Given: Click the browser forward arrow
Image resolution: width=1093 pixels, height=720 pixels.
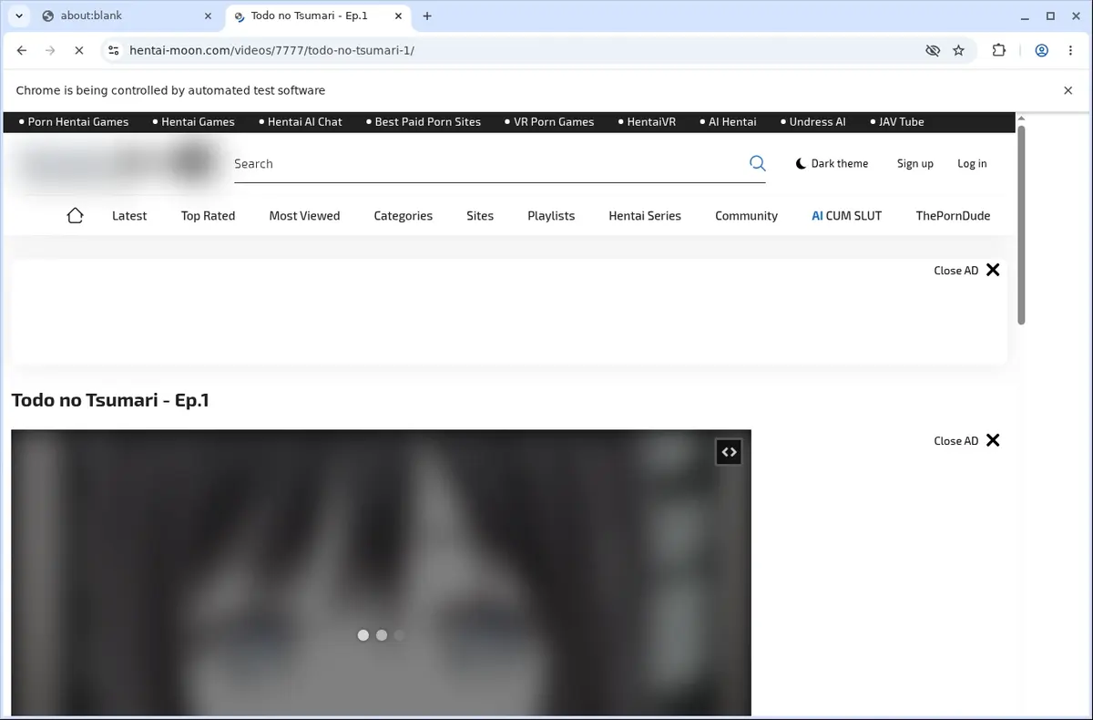Looking at the screenshot, I should [x=50, y=51].
